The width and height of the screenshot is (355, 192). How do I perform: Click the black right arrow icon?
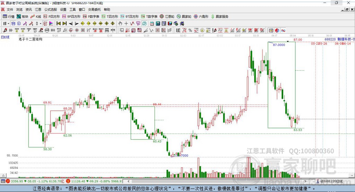coord(77,24)
